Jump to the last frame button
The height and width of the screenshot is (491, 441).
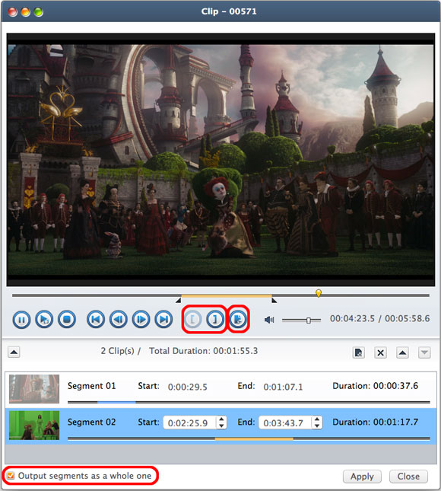click(x=163, y=320)
